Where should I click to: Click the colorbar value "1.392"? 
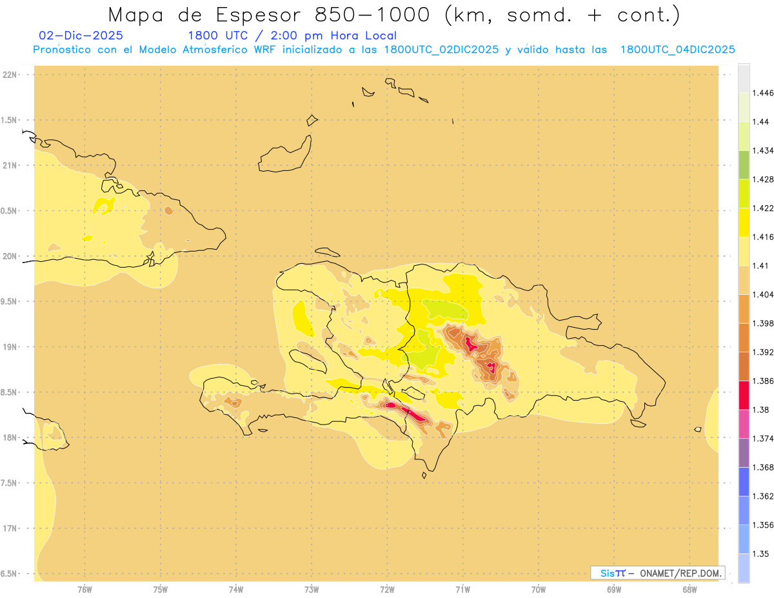point(764,352)
